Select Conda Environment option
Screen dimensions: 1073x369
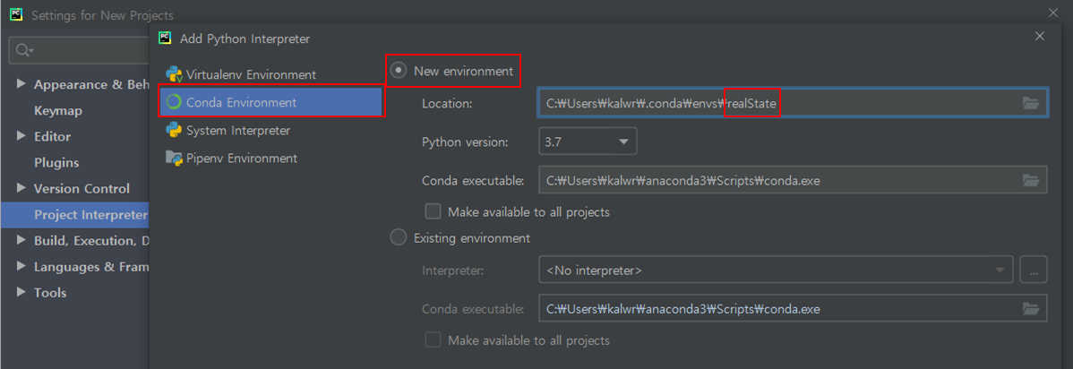click(270, 102)
